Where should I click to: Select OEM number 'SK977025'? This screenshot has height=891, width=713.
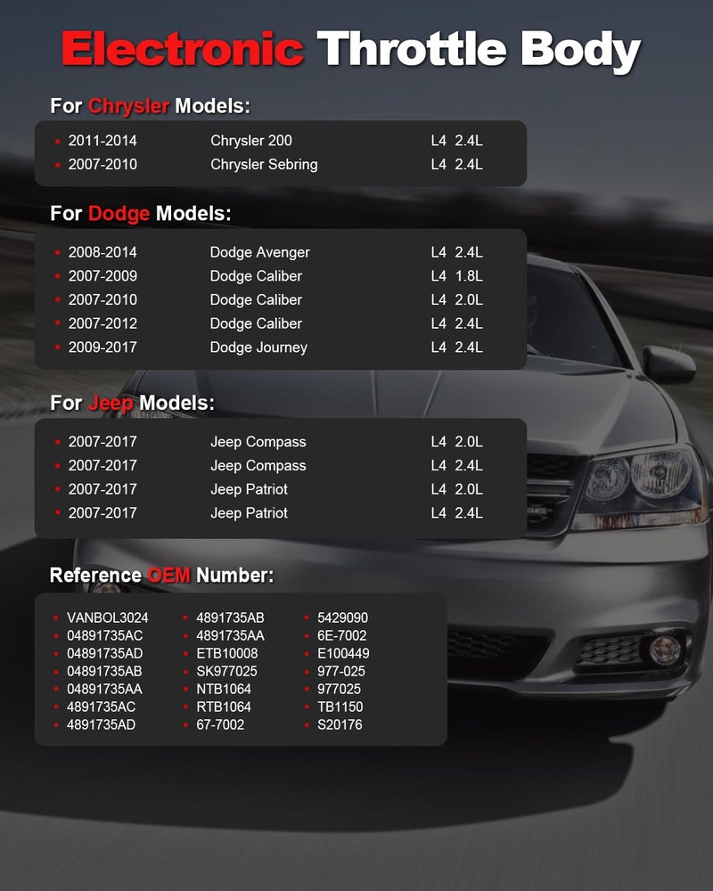pyautogui.click(x=227, y=671)
